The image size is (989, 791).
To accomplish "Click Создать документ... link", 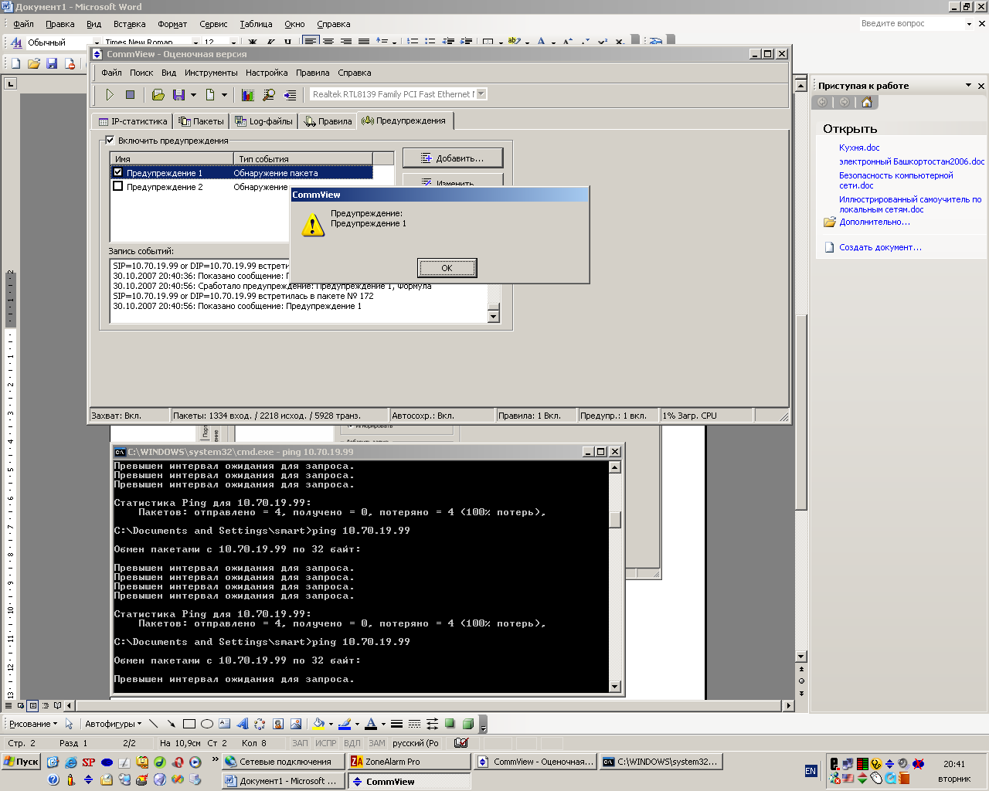I will tap(880, 247).
